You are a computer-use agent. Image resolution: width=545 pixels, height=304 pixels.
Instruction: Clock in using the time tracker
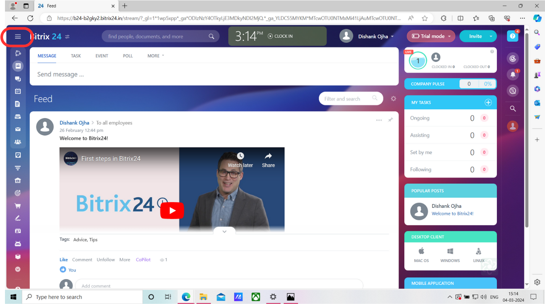tap(280, 36)
